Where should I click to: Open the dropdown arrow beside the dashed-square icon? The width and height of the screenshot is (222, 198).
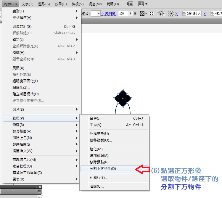click(x=146, y=14)
